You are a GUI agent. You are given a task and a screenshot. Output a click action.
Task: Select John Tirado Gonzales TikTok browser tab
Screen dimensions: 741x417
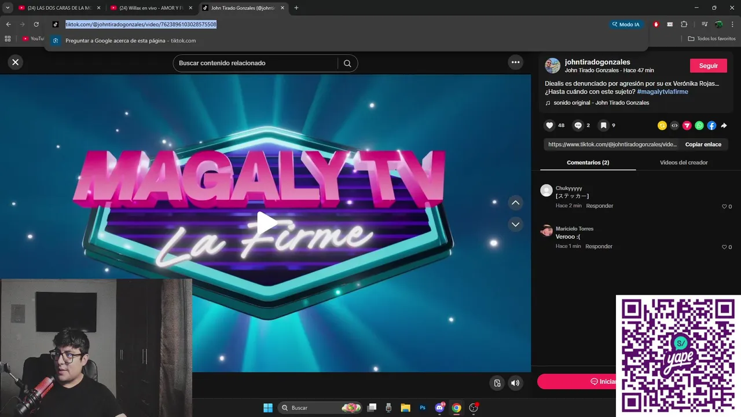[x=243, y=8]
